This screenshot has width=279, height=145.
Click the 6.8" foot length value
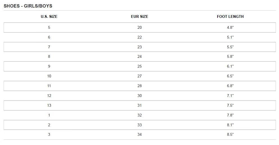pos(230,86)
